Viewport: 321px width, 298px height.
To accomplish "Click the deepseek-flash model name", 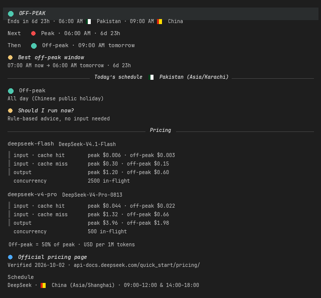I will point(31,144).
